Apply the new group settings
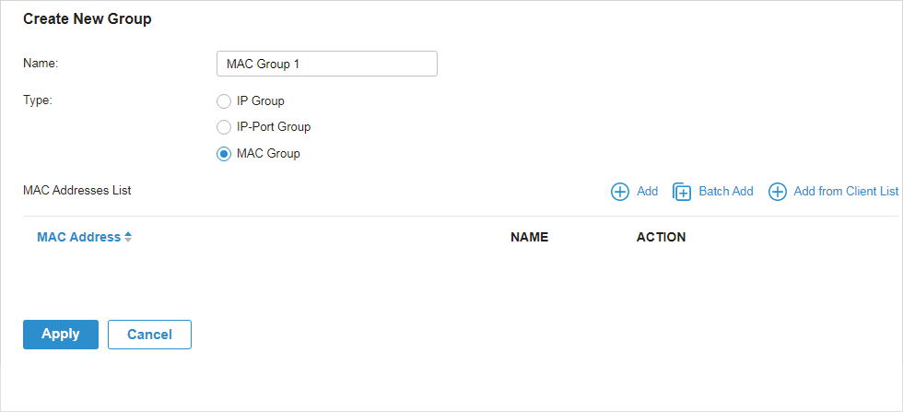Image resolution: width=903 pixels, height=412 pixels. point(61,335)
